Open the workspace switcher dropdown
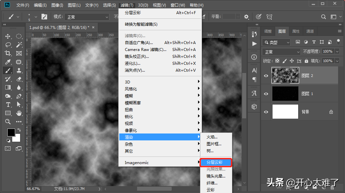Viewport: 345px width, 193px height. click(335, 17)
